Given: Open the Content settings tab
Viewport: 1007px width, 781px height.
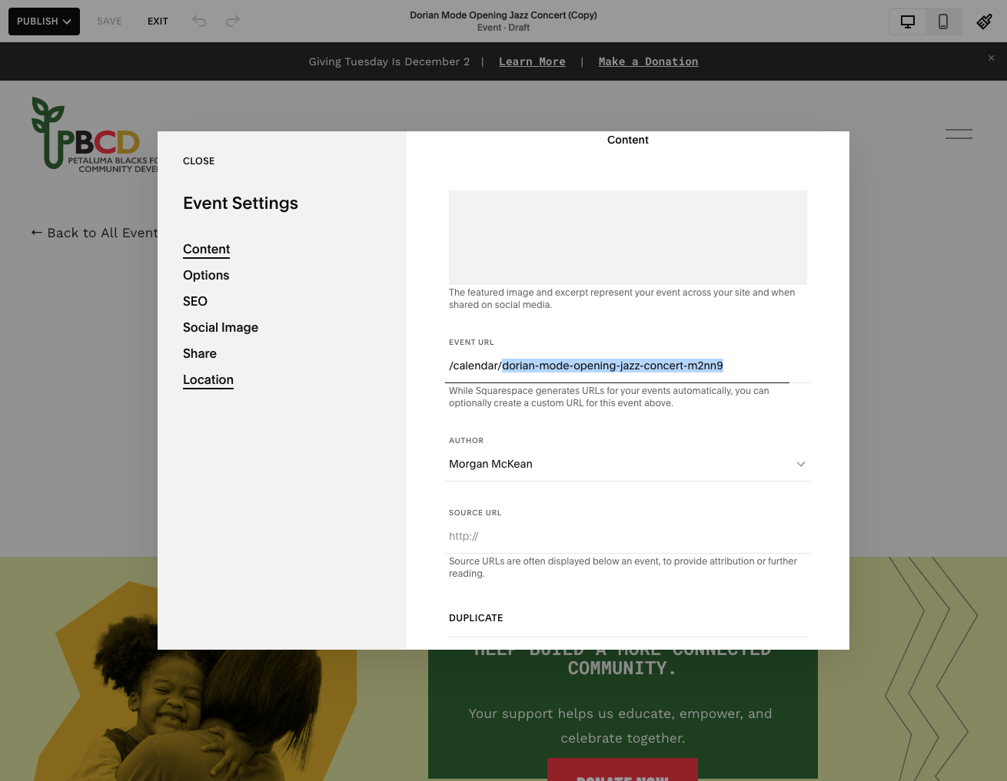Looking at the screenshot, I should tap(206, 250).
